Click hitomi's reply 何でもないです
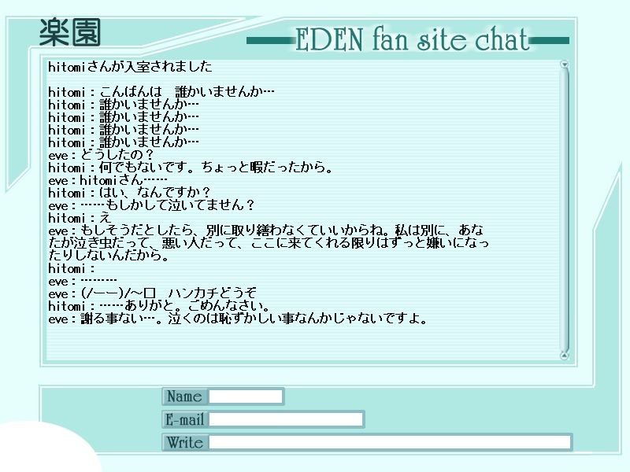Viewport: 630px width, 472px height. [191, 168]
